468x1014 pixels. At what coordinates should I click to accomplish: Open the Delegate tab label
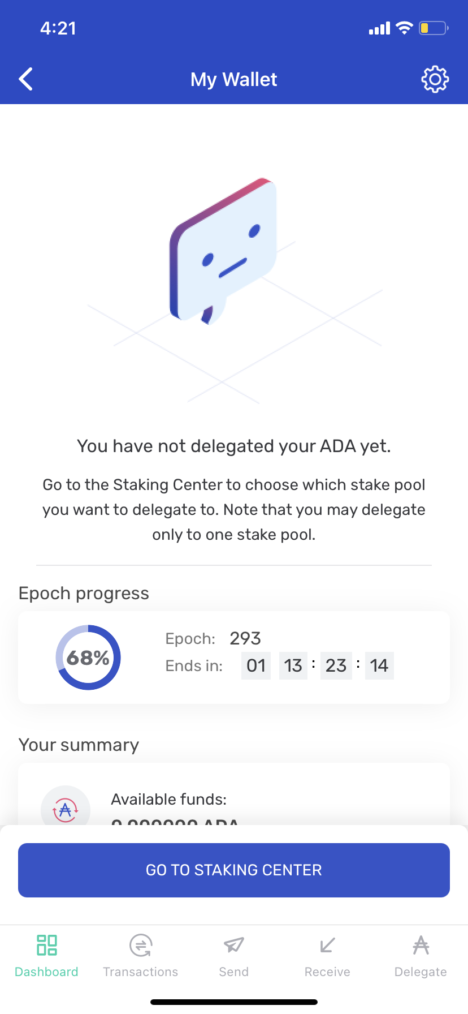point(421,972)
